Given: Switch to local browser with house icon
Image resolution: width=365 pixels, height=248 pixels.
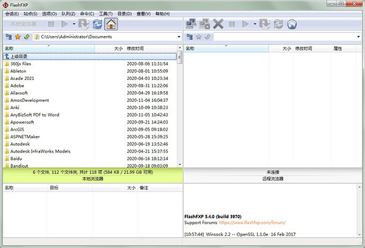Looking at the screenshot, I should click(111, 24).
